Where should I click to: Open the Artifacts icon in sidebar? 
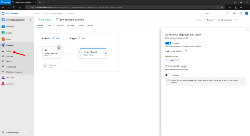3,84
